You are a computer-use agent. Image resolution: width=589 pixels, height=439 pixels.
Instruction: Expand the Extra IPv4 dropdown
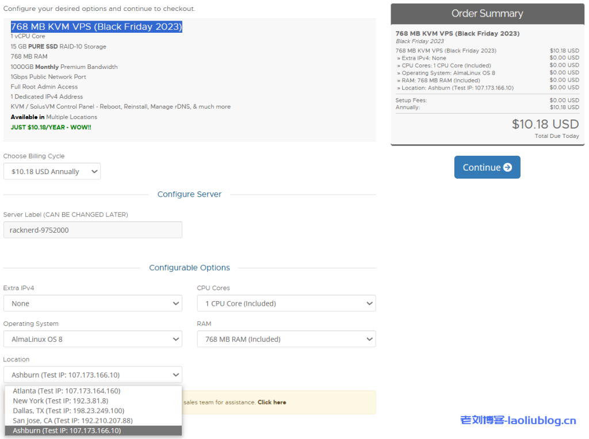[93, 303]
